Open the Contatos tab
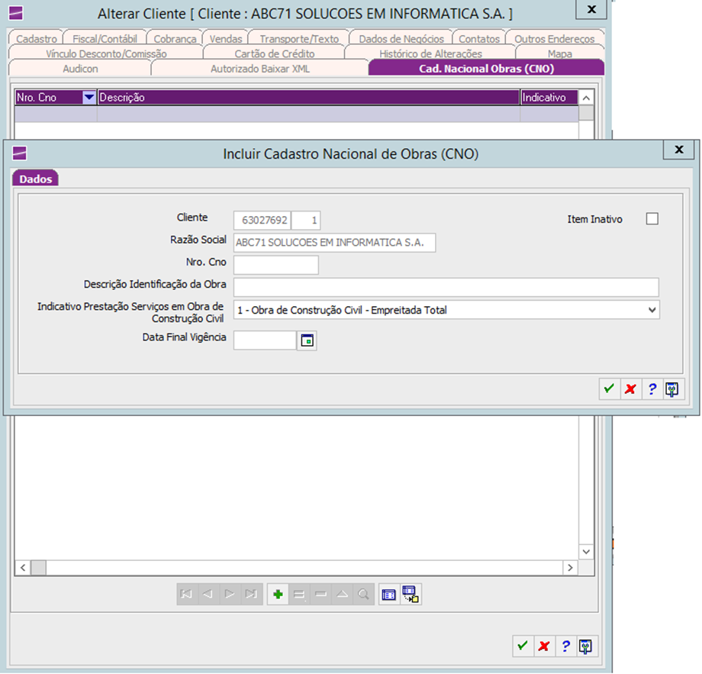Image resolution: width=702 pixels, height=674 pixels. (479, 39)
